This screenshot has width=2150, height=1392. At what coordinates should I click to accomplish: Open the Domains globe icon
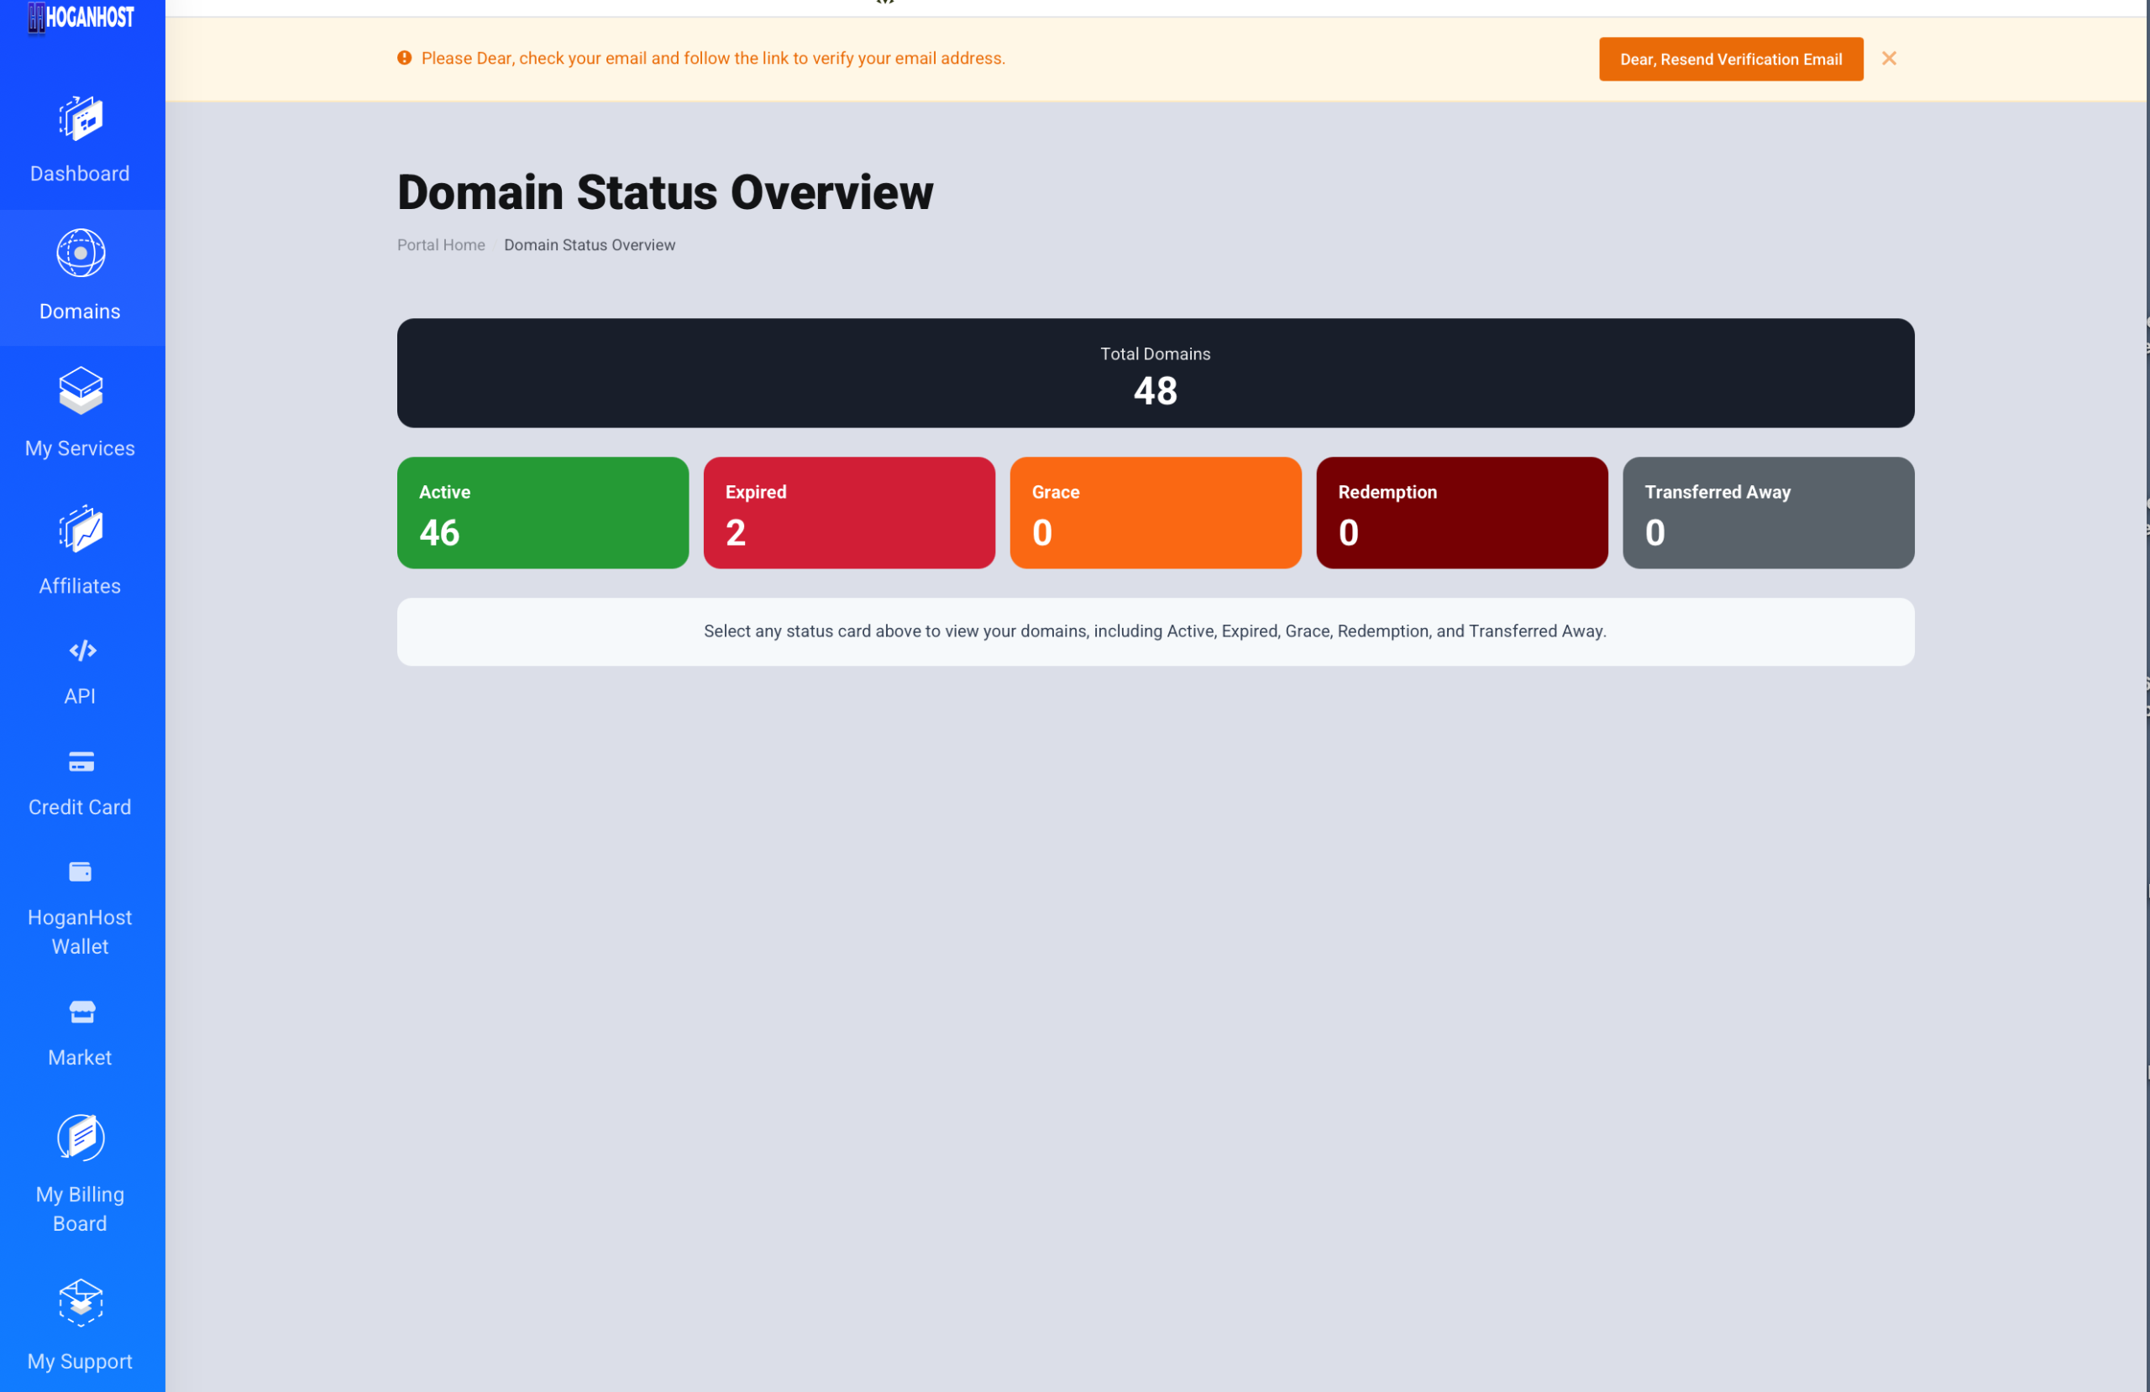(x=81, y=253)
